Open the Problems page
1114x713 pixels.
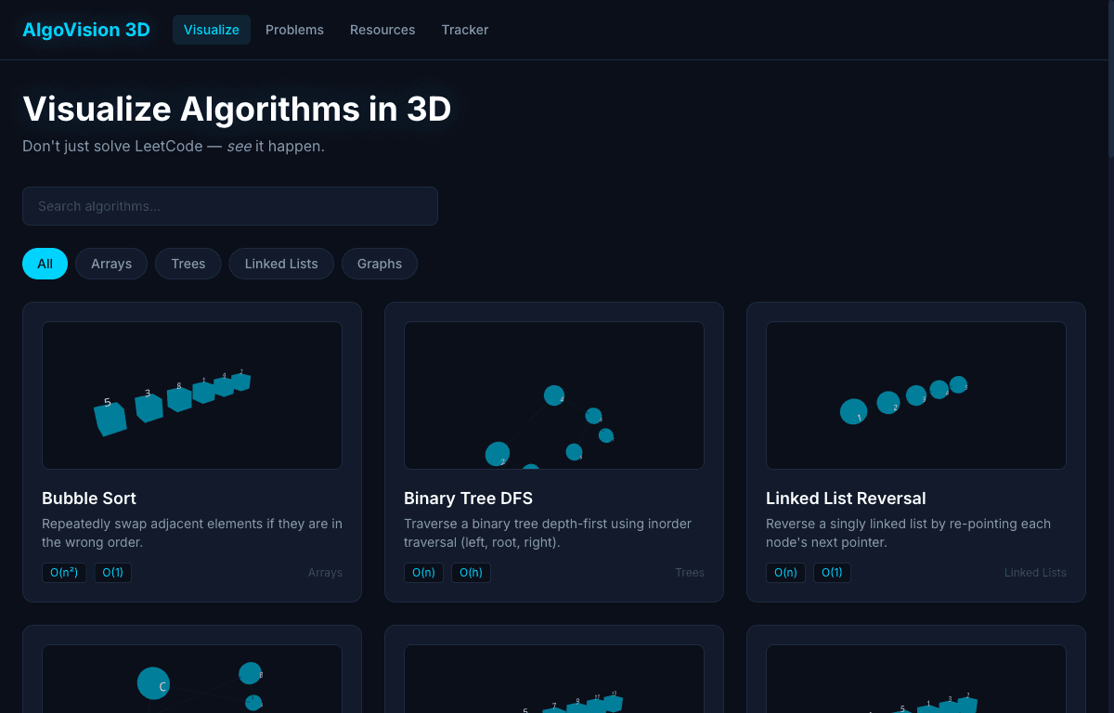294,30
